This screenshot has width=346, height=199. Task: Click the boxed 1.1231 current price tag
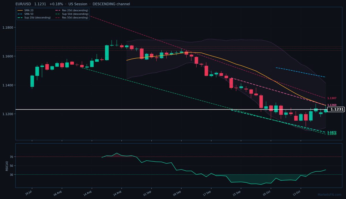point(336,109)
